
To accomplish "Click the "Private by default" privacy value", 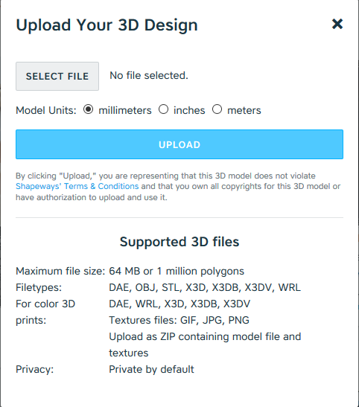I will pos(151,369).
